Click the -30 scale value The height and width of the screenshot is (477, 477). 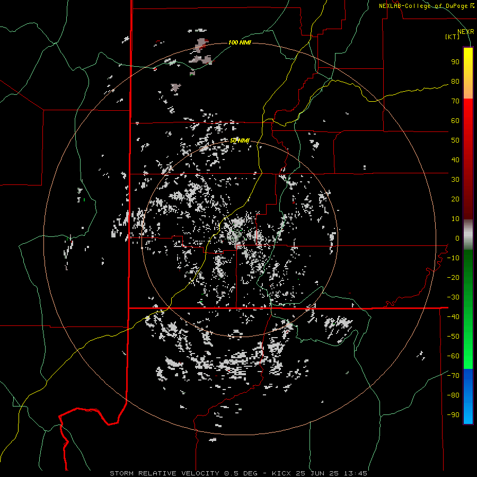click(x=453, y=297)
